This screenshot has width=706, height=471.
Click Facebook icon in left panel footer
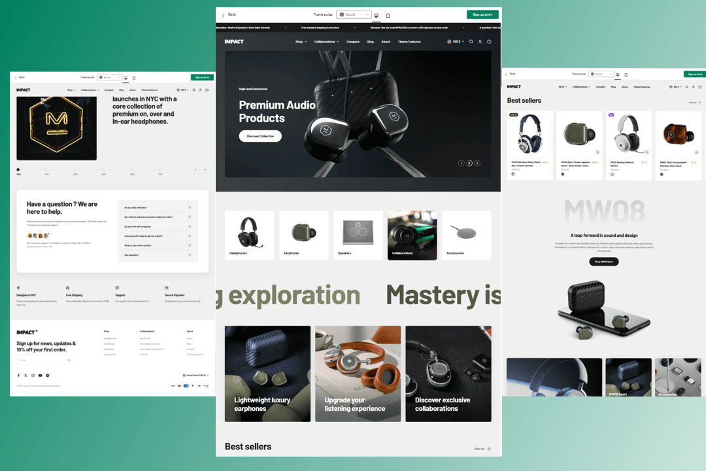18,375
